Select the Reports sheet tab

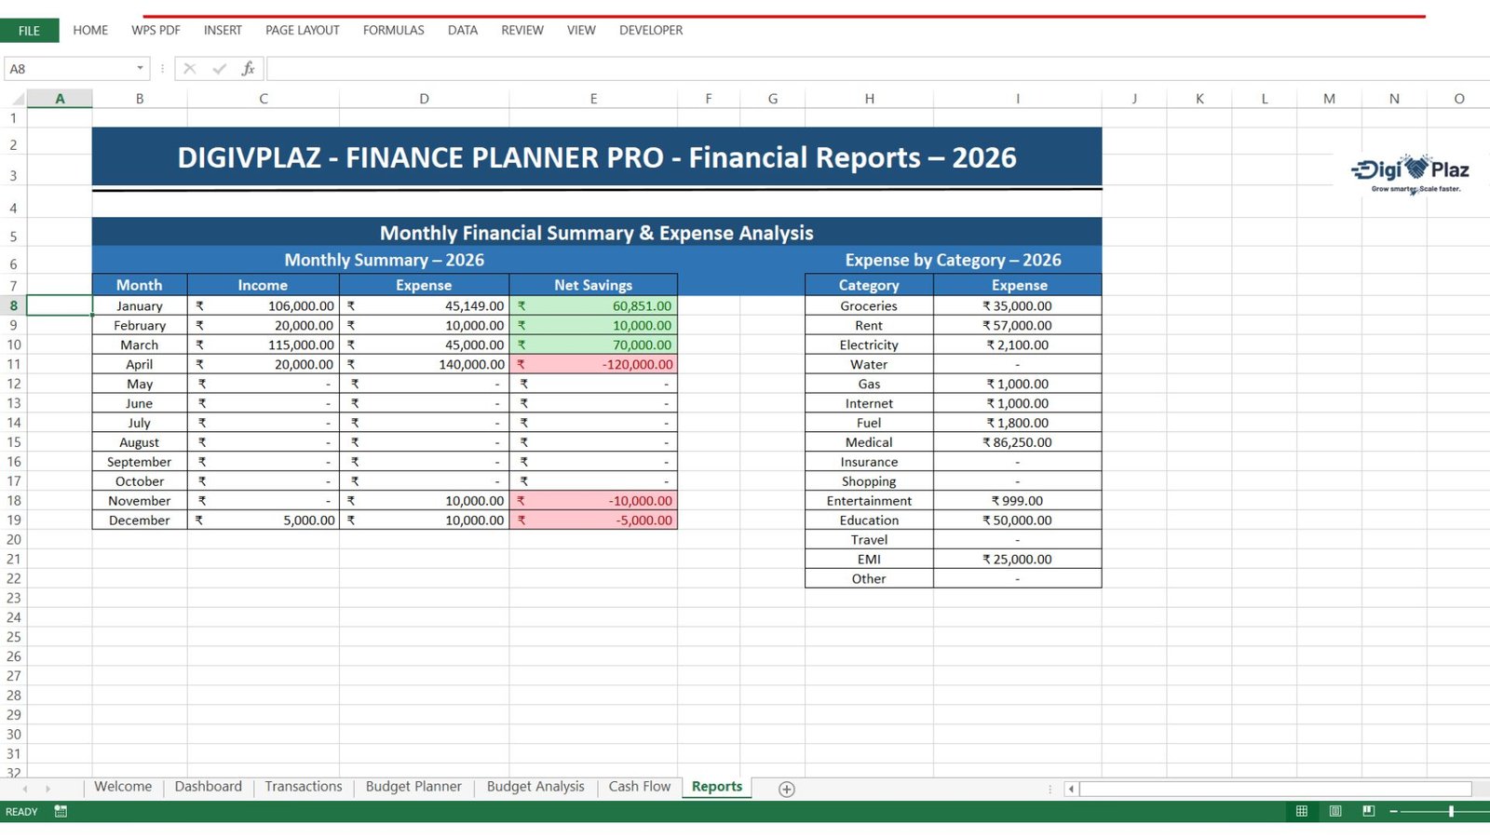pyautogui.click(x=717, y=787)
